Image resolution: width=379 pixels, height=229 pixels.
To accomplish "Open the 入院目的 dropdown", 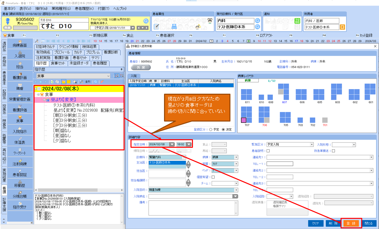I will pos(236,190).
